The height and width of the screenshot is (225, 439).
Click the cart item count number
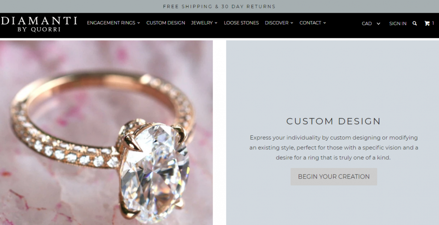click(x=433, y=23)
